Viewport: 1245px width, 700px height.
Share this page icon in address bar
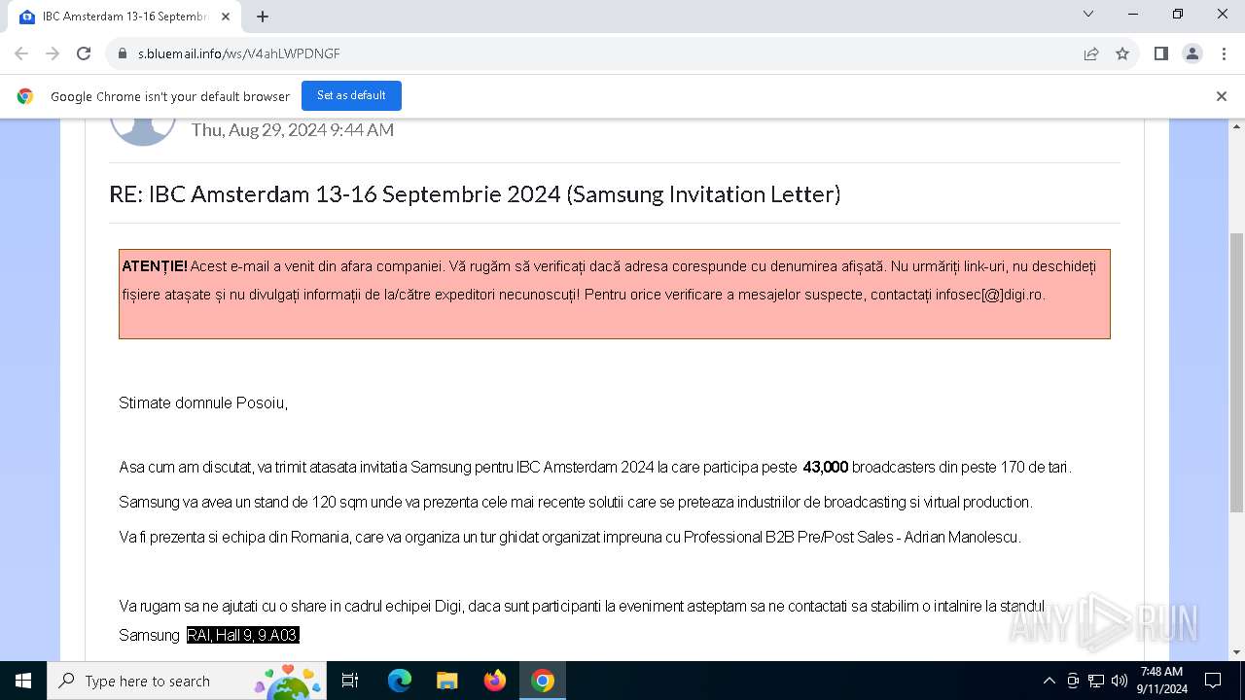[1091, 53]
